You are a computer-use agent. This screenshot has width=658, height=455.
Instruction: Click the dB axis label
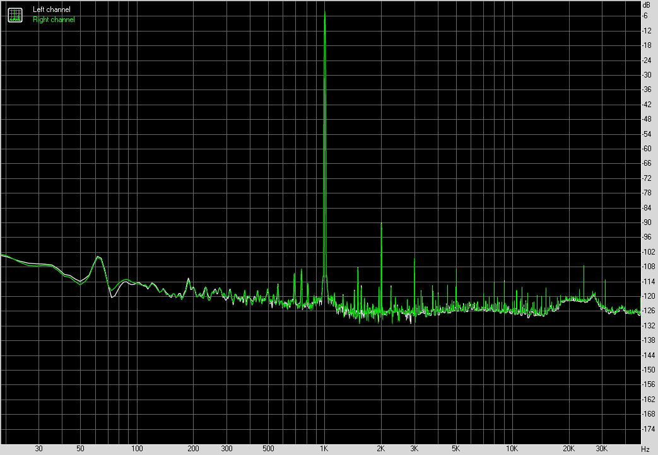[645, 5]
